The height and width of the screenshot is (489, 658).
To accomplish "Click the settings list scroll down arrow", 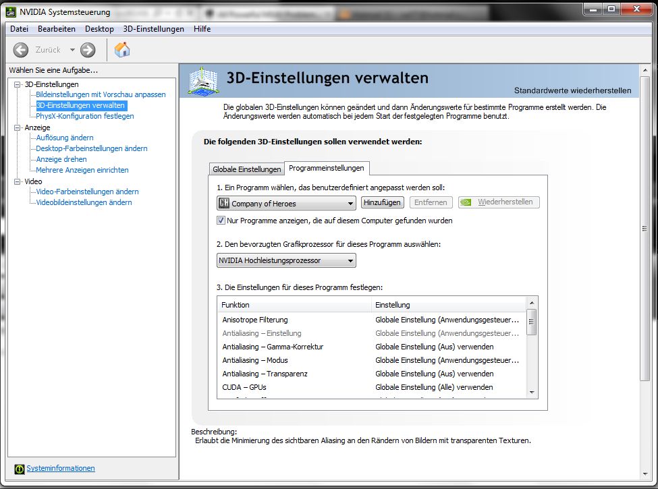I will [531, 393].
